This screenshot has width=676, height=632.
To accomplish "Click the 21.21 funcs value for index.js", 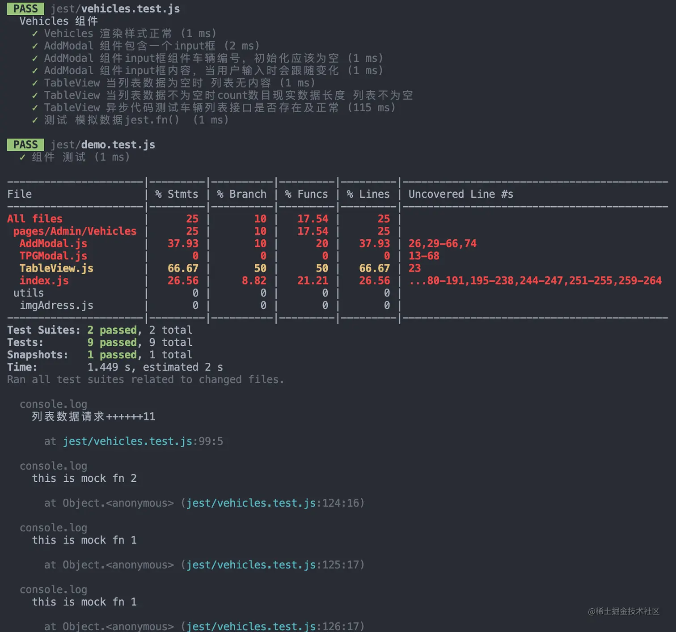I will point(313,281).
